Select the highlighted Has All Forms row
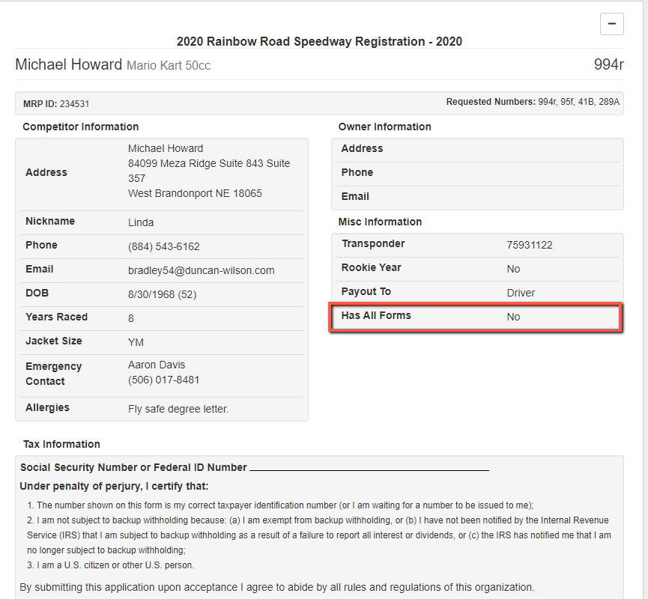The height and width of the screenshot is (599, 648). coord(476,316)
